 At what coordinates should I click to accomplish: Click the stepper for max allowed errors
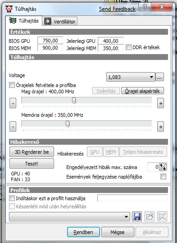point(163,167)
